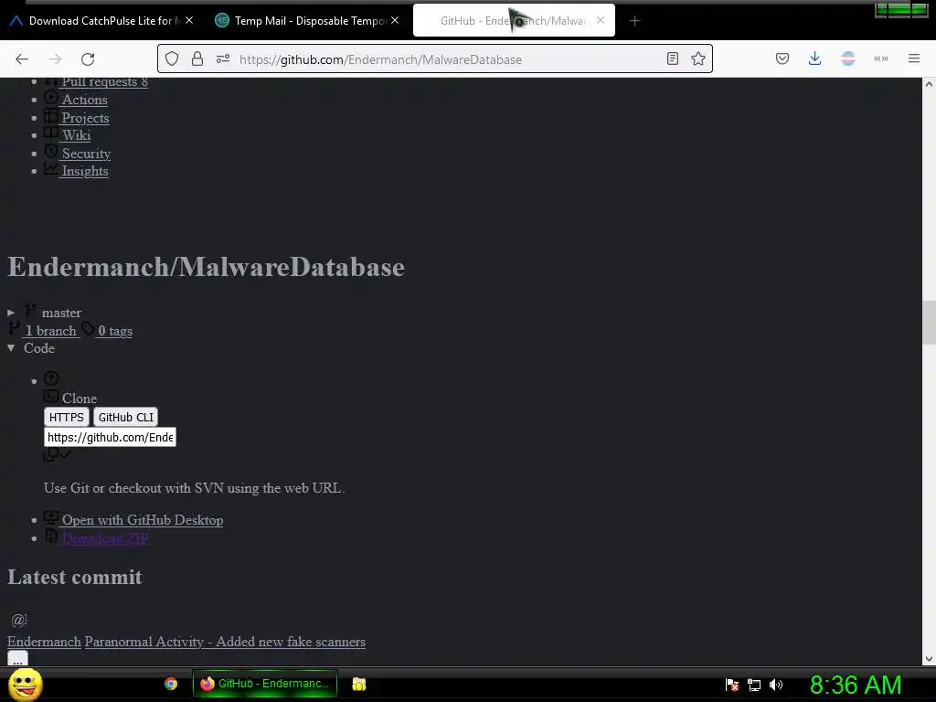Open the volume speaker tray icon
Screen dimensions: 936x702
pos(776,685)
